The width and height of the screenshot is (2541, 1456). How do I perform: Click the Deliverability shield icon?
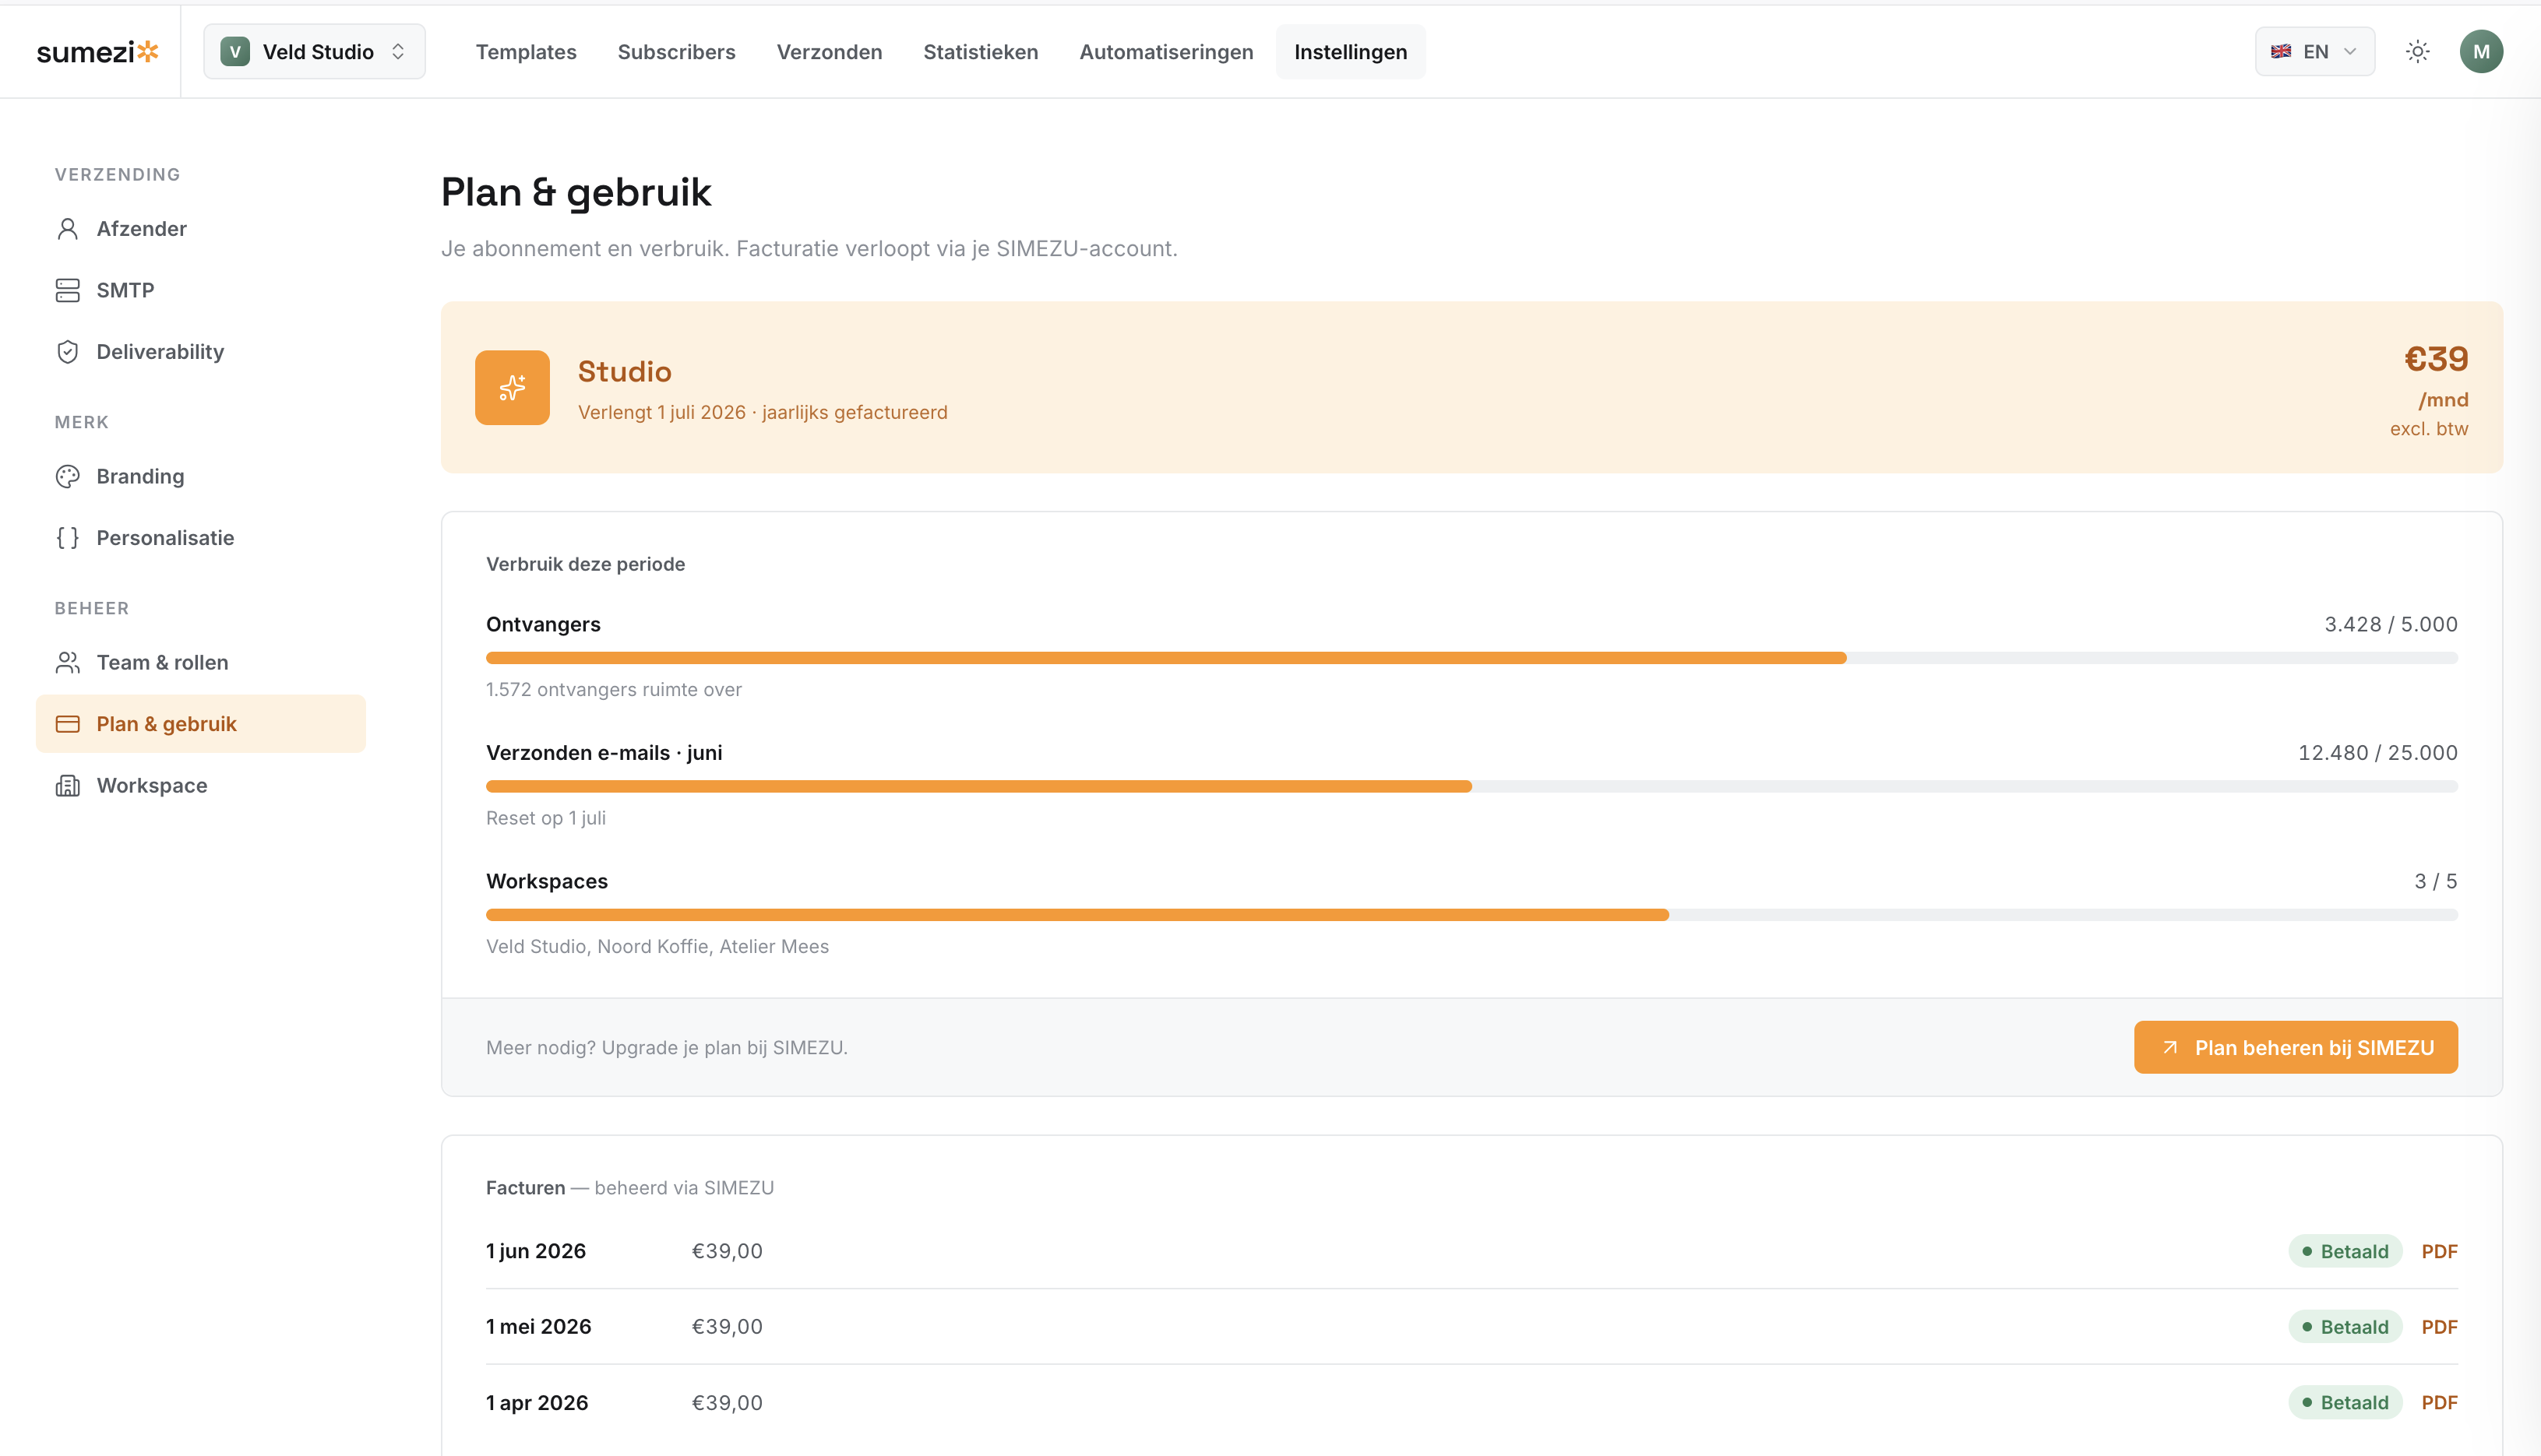(x=67, y=352)
